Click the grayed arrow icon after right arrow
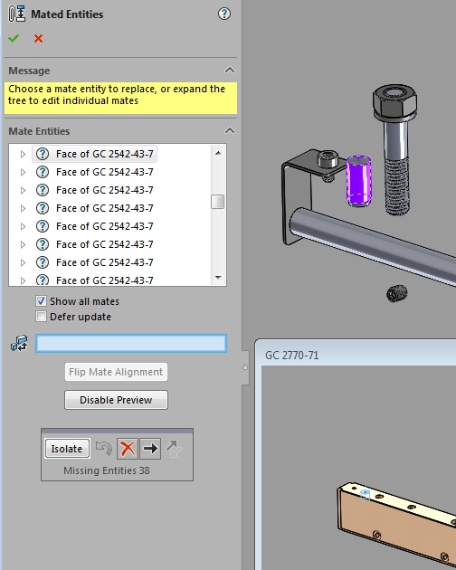Image resolution: width=456 pixels, height=570 pixels. click(174, 449)
